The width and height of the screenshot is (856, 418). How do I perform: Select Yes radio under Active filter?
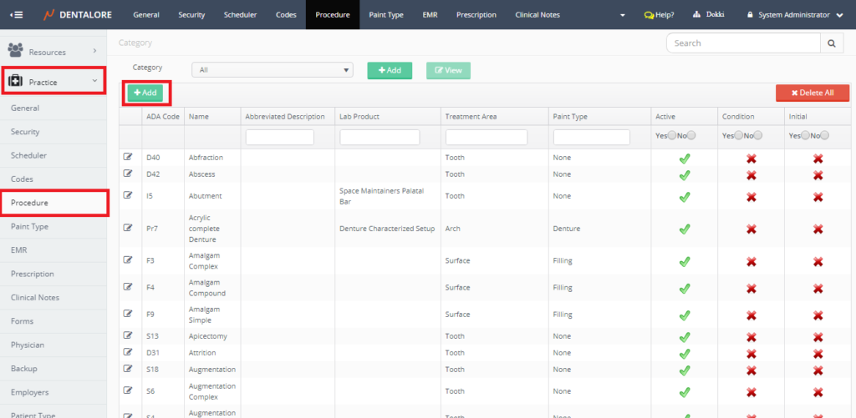[x=671, y=135]
